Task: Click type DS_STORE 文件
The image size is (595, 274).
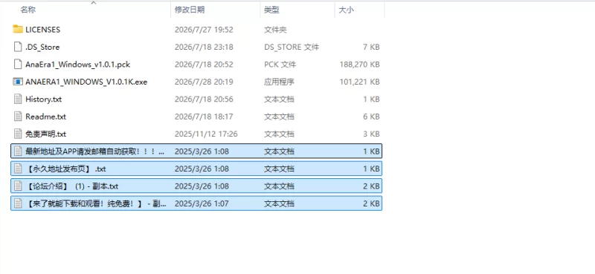Action: point(292,47)
